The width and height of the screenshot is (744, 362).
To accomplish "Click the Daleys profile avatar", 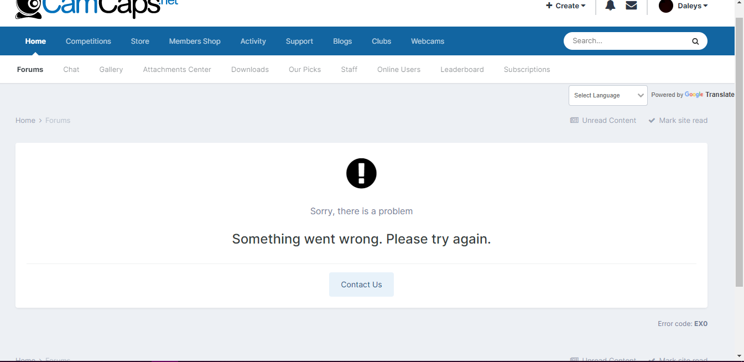I will click(x=666, y=6).
